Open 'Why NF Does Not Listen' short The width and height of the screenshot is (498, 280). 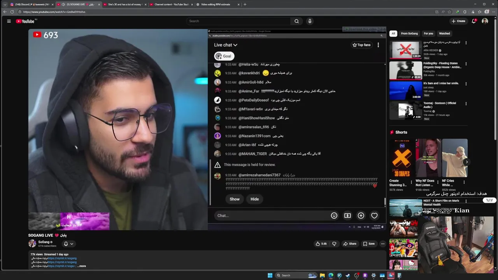point(428,158)
